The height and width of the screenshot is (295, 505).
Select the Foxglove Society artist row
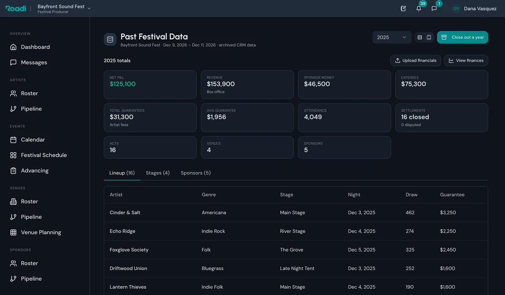click(296, 250)
